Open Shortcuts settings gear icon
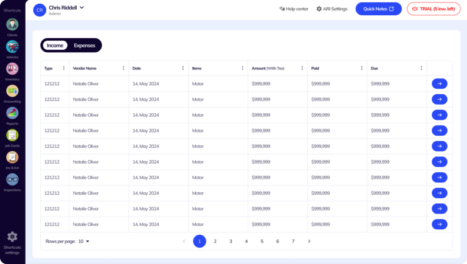The width and height of the screenshot is (467, 264). coord(12,237)
